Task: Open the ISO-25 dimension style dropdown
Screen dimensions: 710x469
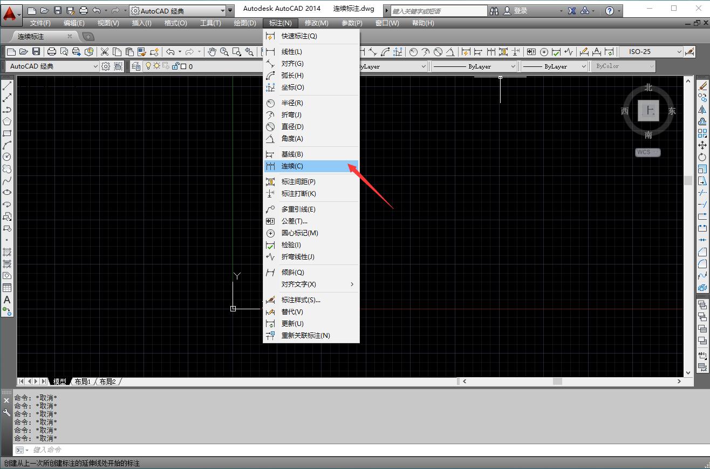Action: click(x=680, y=51)
